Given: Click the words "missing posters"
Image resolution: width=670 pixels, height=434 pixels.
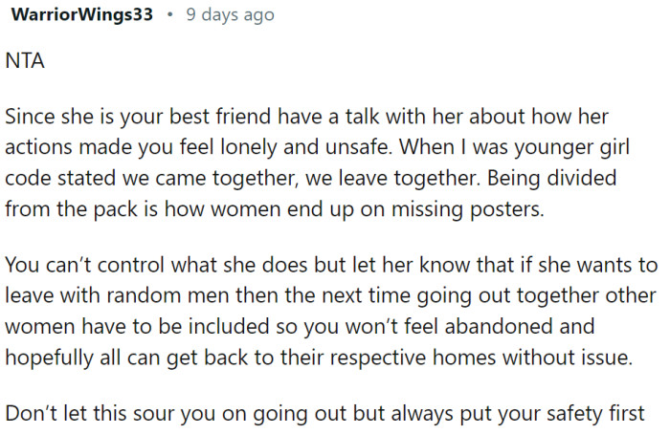Looking at the screenshot, I should tap(468, 209).
